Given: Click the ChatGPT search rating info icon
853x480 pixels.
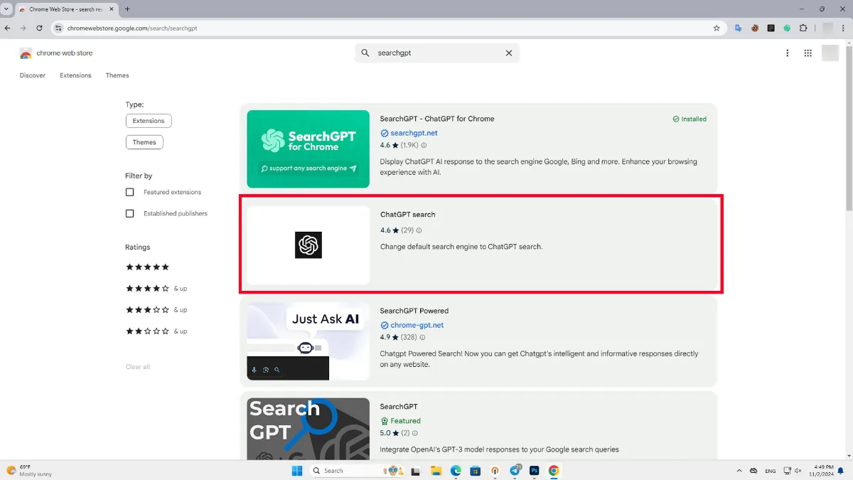Looking at the screenshot, I should [419, 230].
